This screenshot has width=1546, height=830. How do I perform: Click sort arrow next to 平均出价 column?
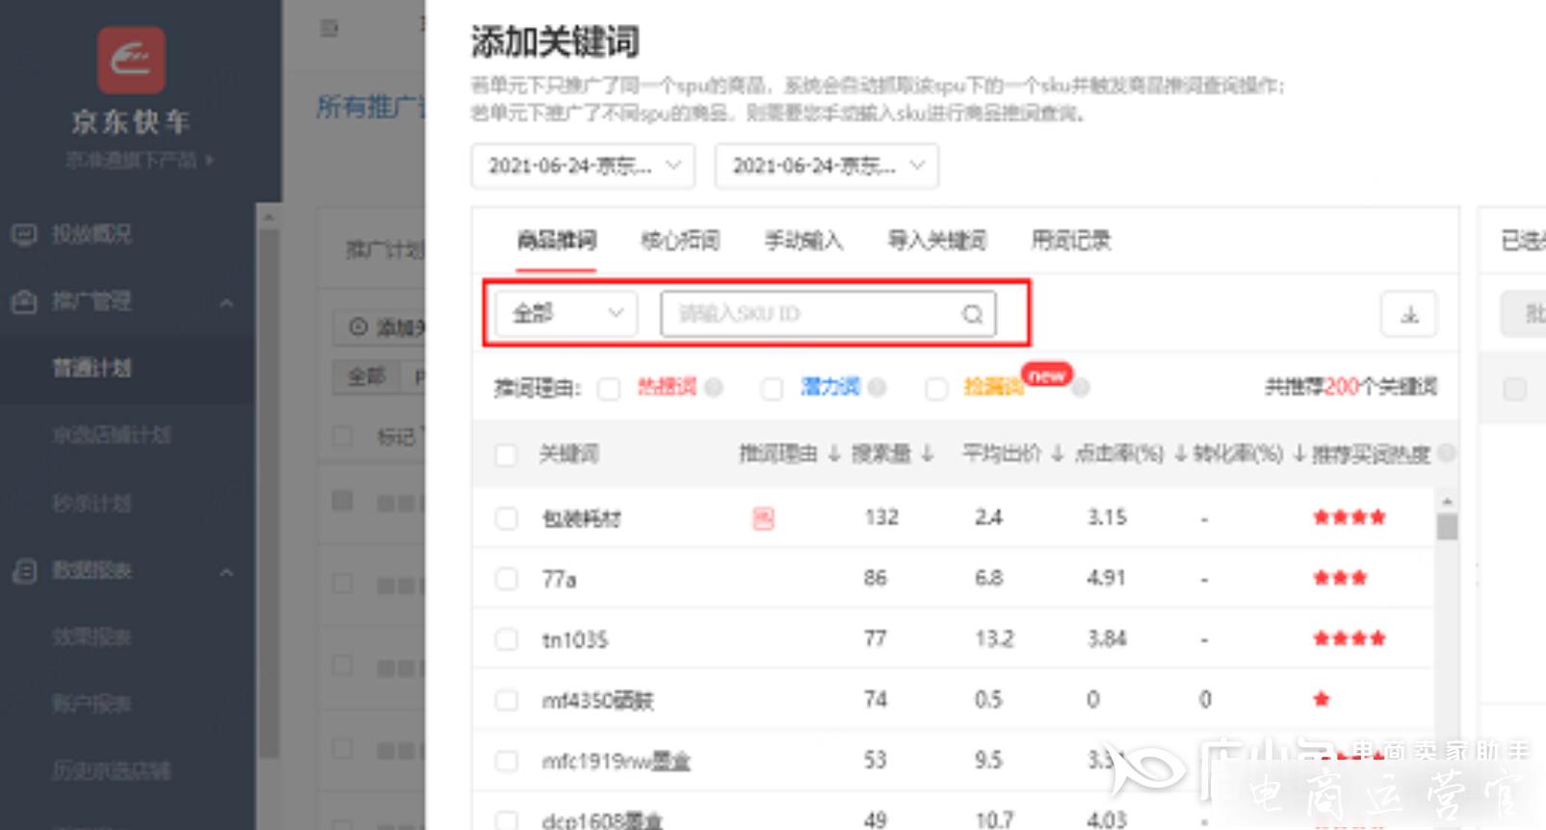point(1058,454)
